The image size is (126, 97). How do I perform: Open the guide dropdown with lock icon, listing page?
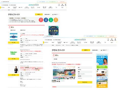click(56, 15)
